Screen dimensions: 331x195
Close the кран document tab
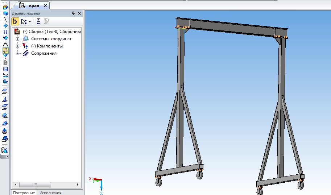pyautogui.click(x=45, y=6)
